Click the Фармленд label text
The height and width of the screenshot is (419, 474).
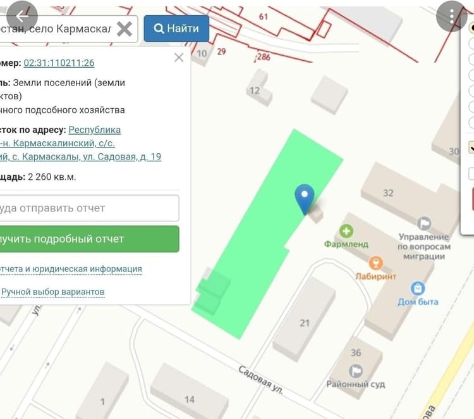[x=346, y=244]
